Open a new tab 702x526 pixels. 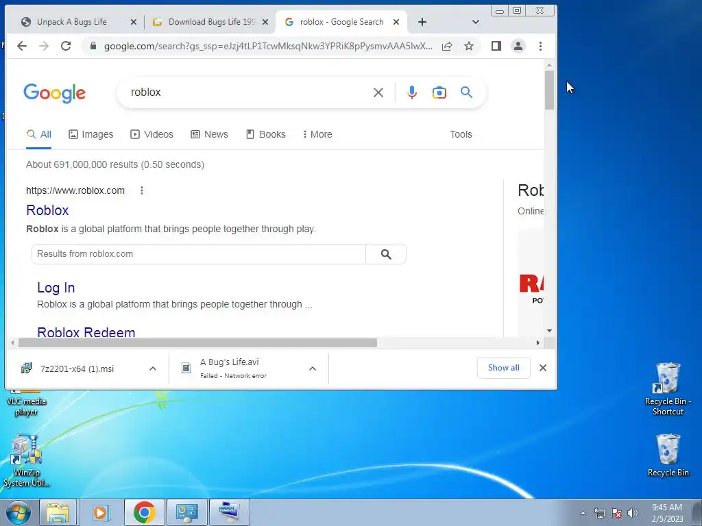(x=422, y=22)
